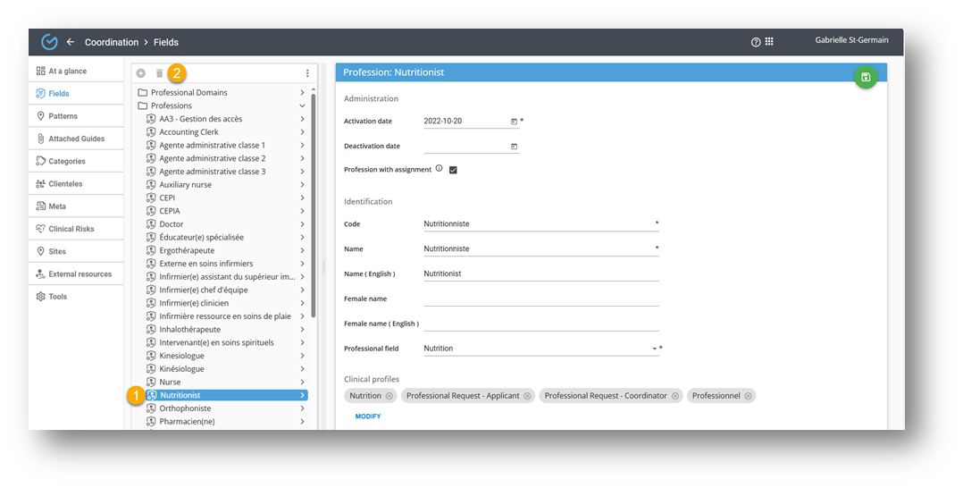Open the apps grid icon
The height and width of the screenshot is (488, 963).
769,42
